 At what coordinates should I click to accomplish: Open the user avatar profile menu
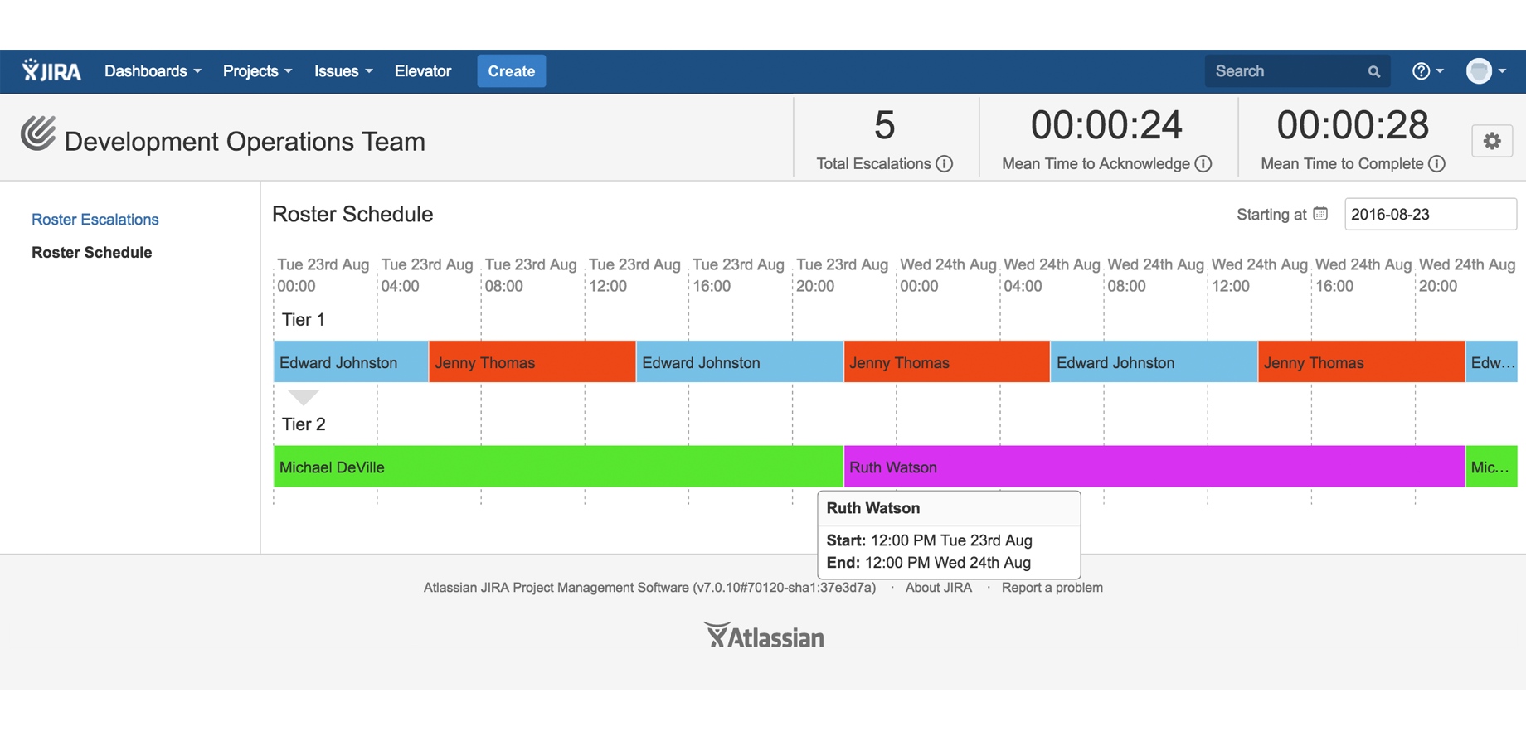click(1486, 71)
